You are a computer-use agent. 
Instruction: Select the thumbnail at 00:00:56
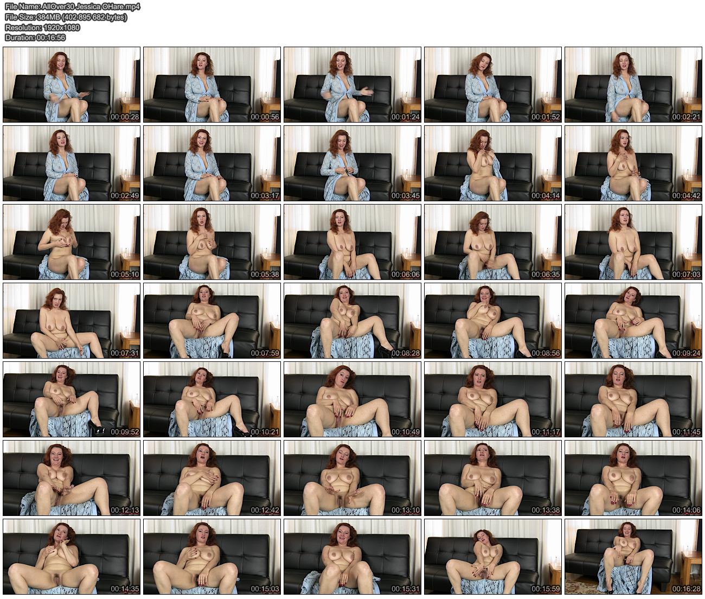coord(212,85)
